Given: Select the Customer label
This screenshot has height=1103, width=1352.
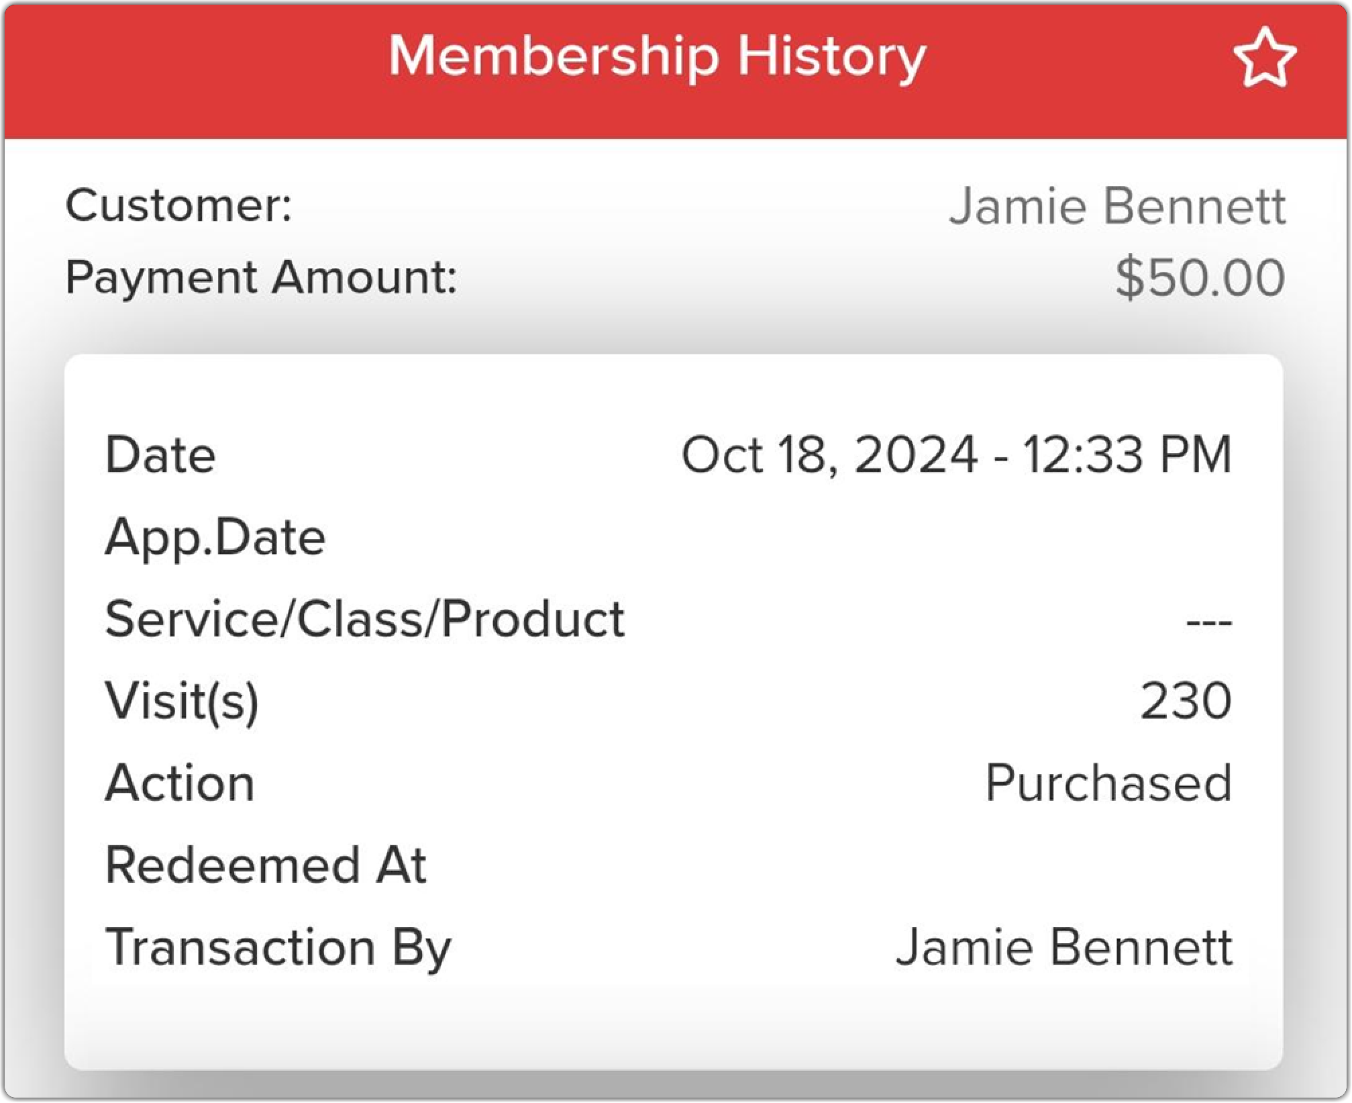Looking at the screenshot, I should 178,205.
